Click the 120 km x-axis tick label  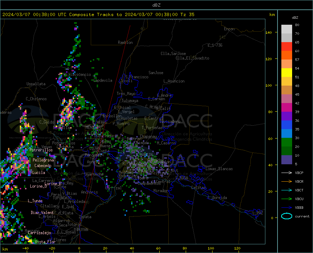pos(237,248)
